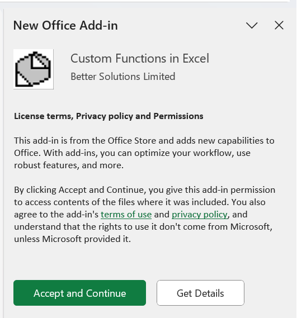Click the 'understand that the rights' line
The width and height of the screenshot is (297, 318).
143,227
